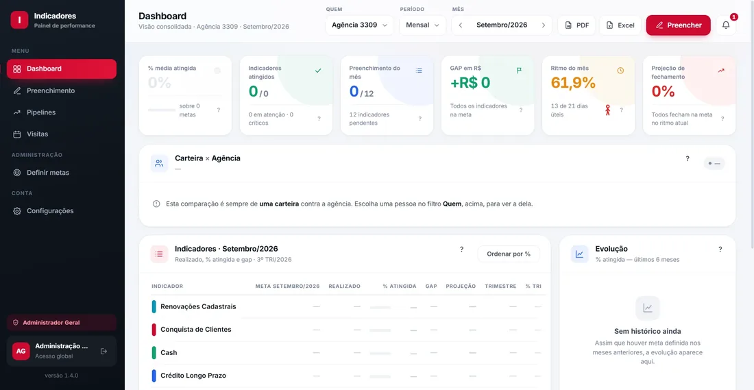Click the red Indicadores logo icon
This screenshot has width=754, height=390.
coord(19,20)
